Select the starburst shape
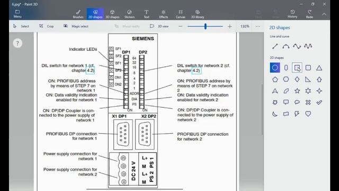This screenshot has height=191, width=339. [x=275, y=102]
